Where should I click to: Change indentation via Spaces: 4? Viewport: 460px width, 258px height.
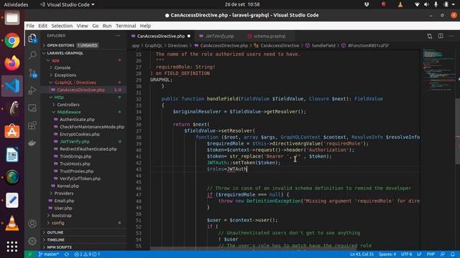(x=387, y=254)
